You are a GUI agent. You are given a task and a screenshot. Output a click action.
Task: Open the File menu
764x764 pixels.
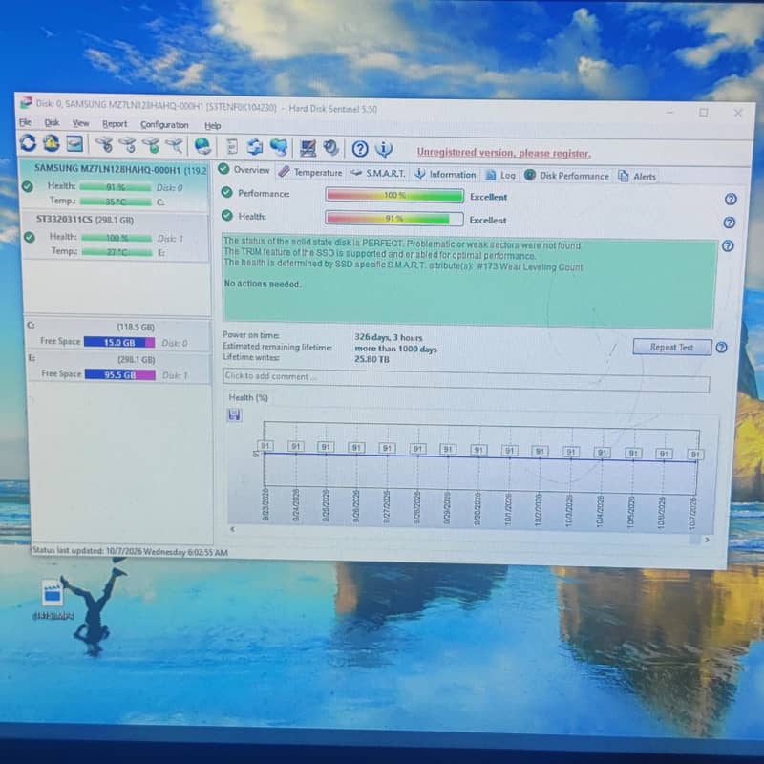(26, 122)
